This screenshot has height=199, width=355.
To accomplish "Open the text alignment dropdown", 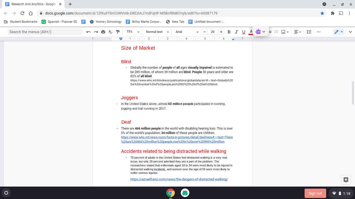I will coord(298,32).
